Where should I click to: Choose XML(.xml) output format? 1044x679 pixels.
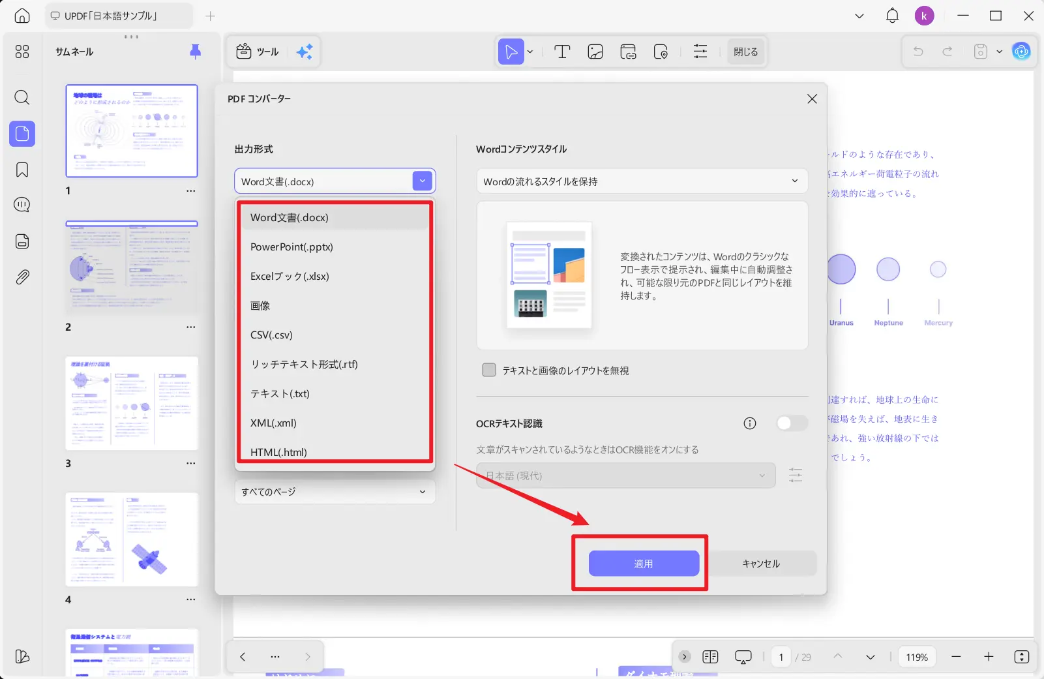pos(335,423)
